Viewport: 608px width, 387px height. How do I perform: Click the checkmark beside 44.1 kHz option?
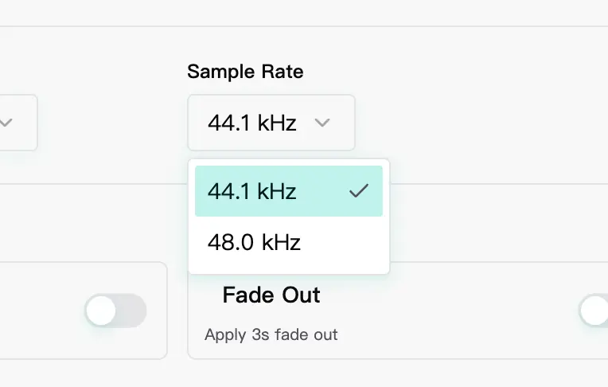[x=359, y=191]
